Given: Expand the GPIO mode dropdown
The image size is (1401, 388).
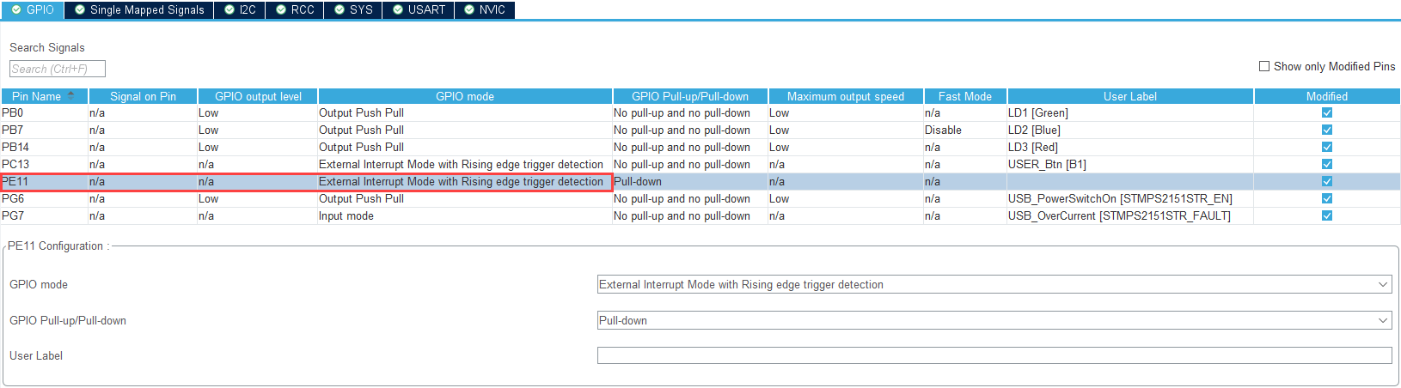Looking at the screenshot, I should pos(994,284).
